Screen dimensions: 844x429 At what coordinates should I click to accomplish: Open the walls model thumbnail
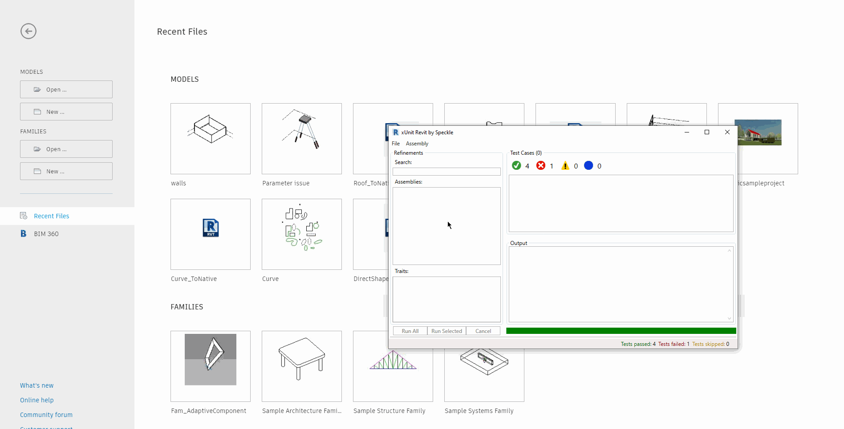(x=211, y=139)
